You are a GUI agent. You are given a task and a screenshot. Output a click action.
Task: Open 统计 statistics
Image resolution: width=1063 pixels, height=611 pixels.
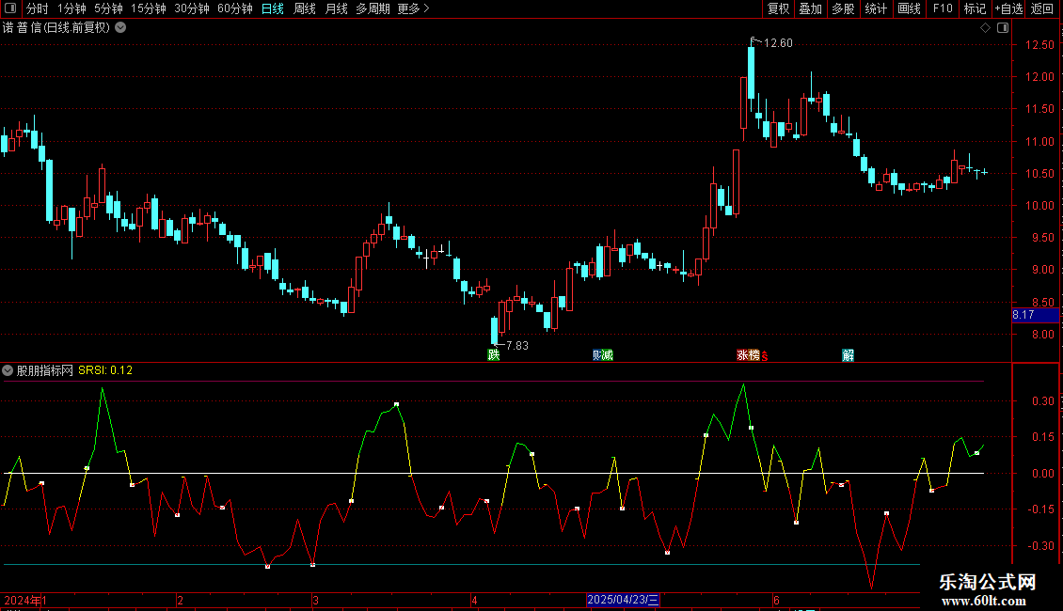[876, 8]
